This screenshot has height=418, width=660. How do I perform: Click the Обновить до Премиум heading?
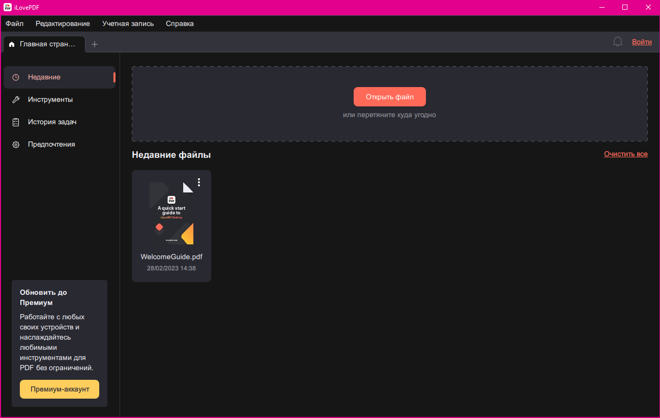point(43,298)
